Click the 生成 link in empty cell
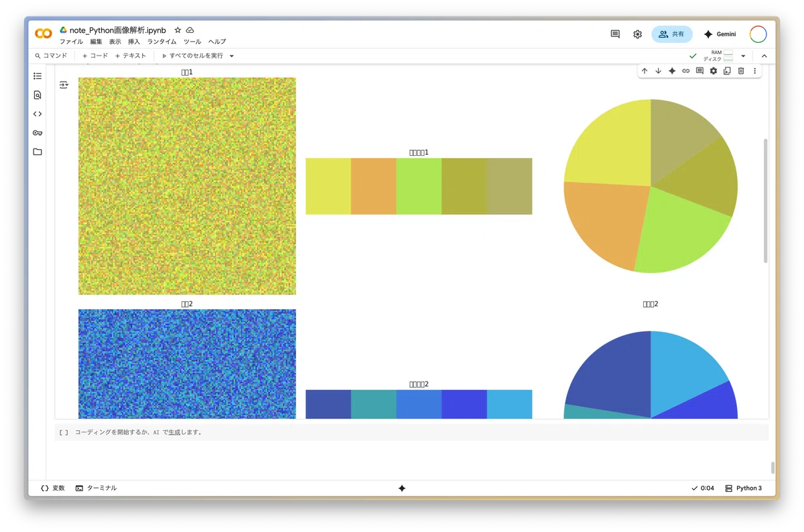 pos(175,432)
